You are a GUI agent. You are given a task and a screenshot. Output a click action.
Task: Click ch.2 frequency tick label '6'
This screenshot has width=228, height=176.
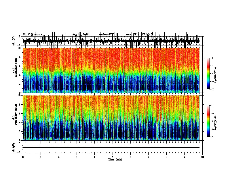[x=20, y=114]
